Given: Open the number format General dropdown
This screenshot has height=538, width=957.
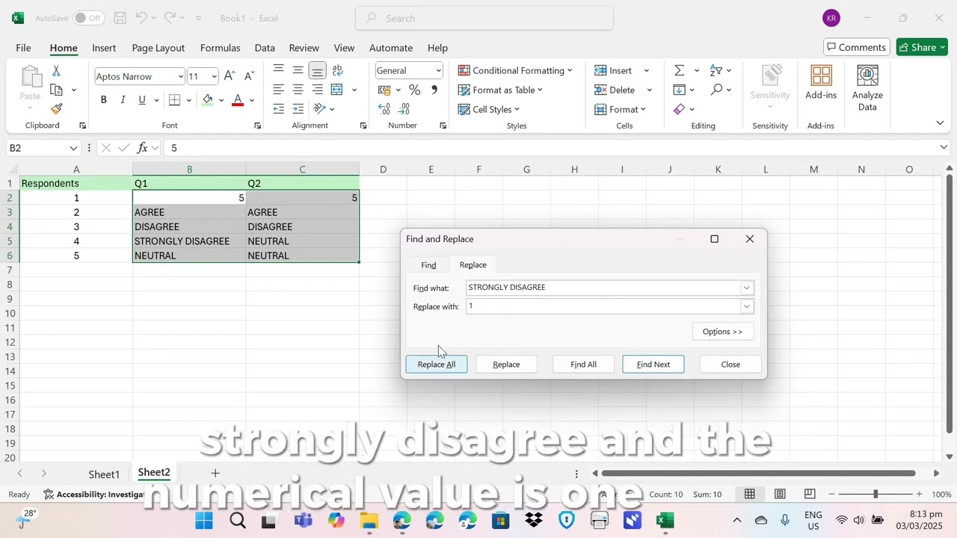Looking at the screenshot, I should (x=438, y=70).
